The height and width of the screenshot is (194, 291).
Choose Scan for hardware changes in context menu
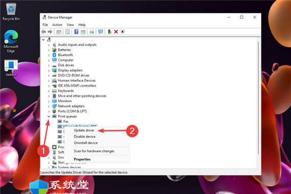click(x=94, y=151)
